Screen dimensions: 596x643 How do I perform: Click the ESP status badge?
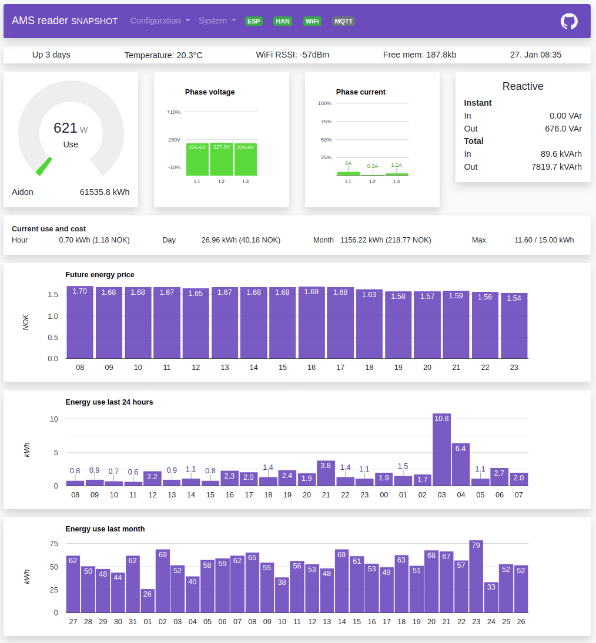(254, 21)
